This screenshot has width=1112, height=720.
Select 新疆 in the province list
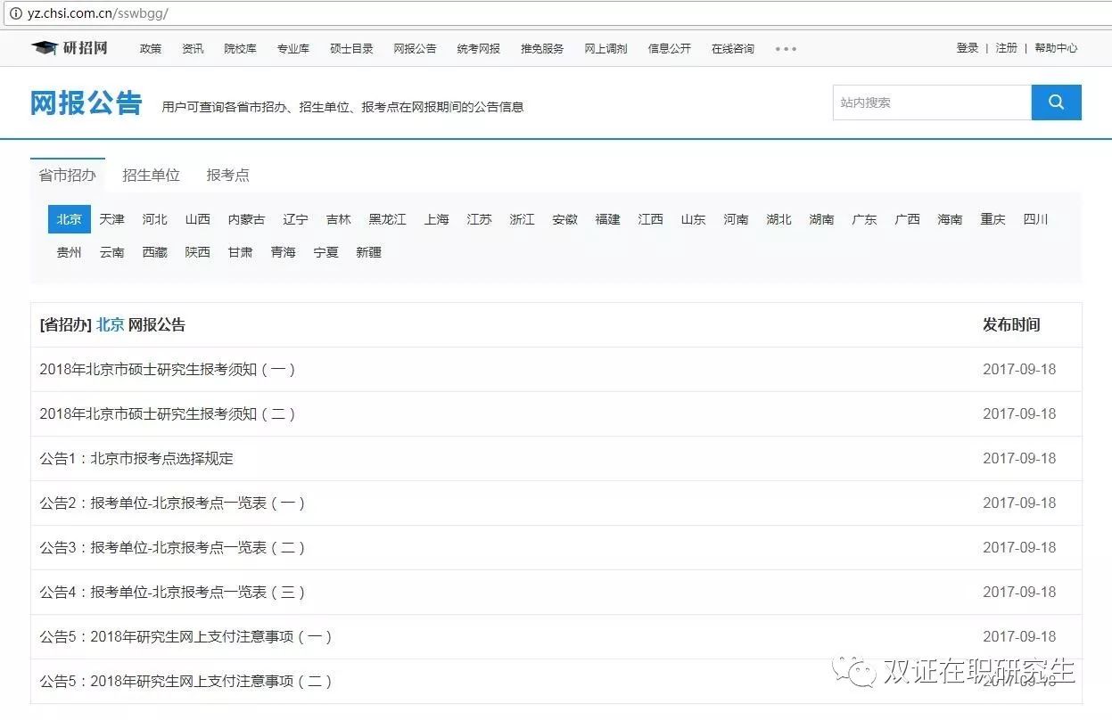point(368,252)
